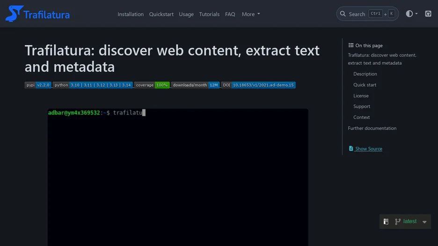Jump to the Quick start section

[365, 84]
